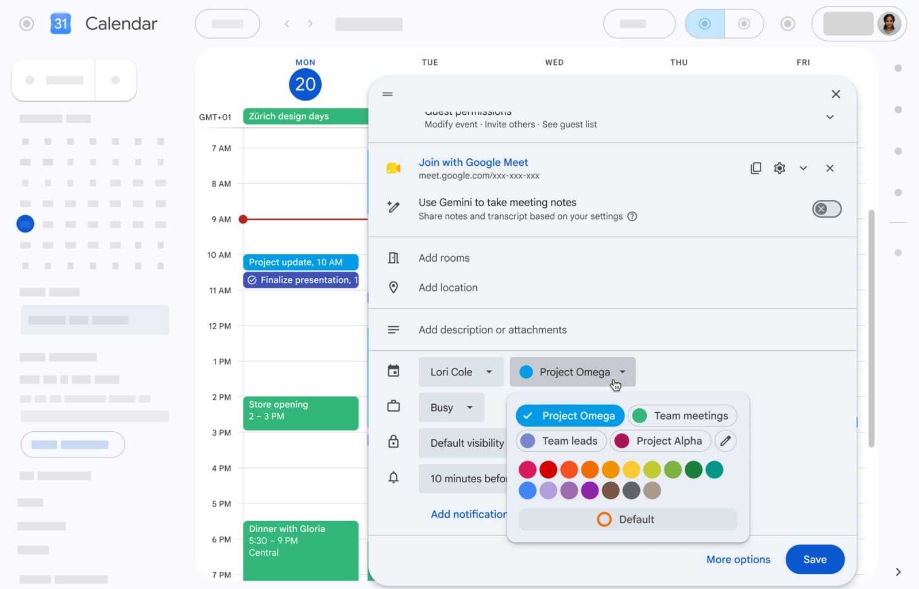This screenshot has height=589, width=919.
Task: Click Join with Google Meet
Action: point(473,162)
